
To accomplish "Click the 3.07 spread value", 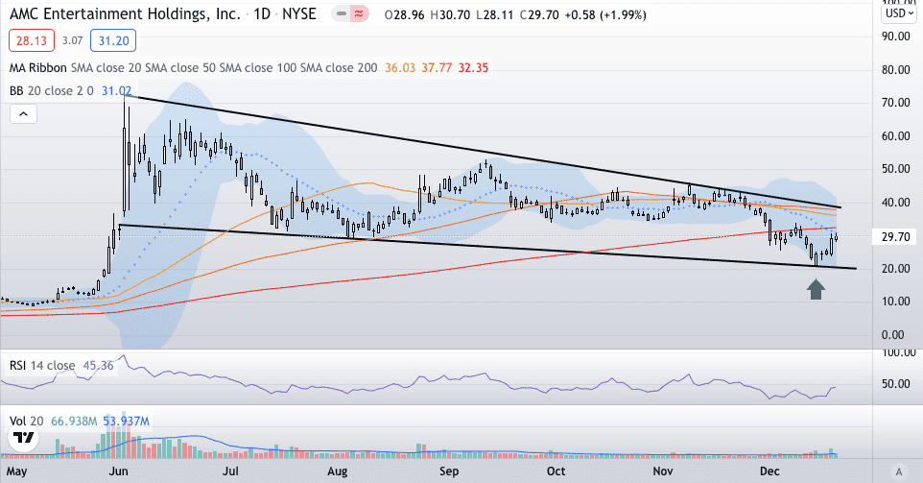I will tap(72, 40).
